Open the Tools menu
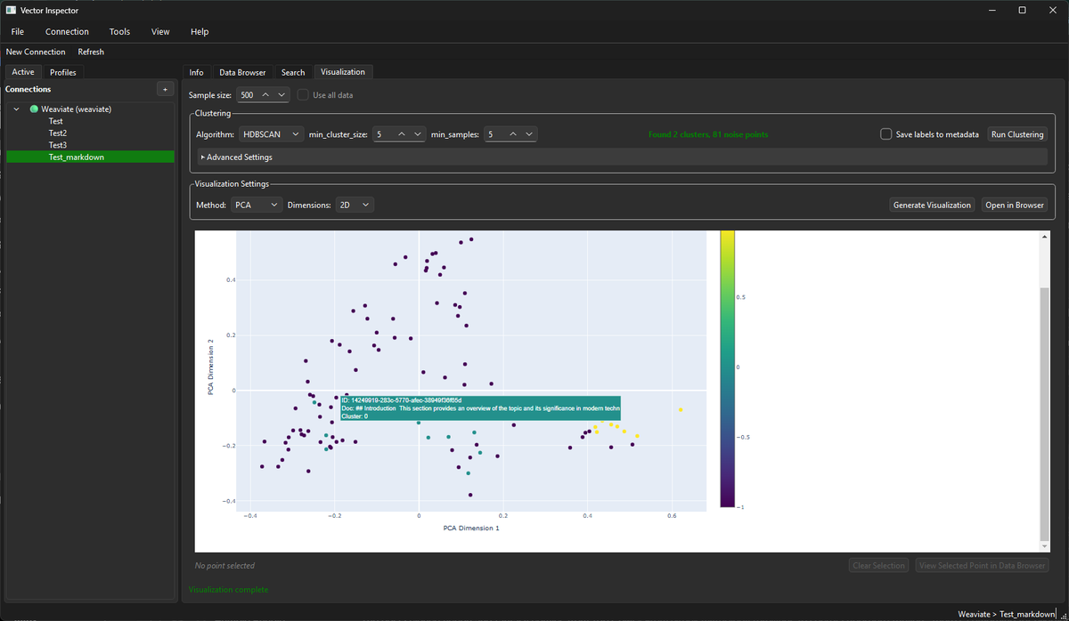1069x621 pixels. point(119,31)
